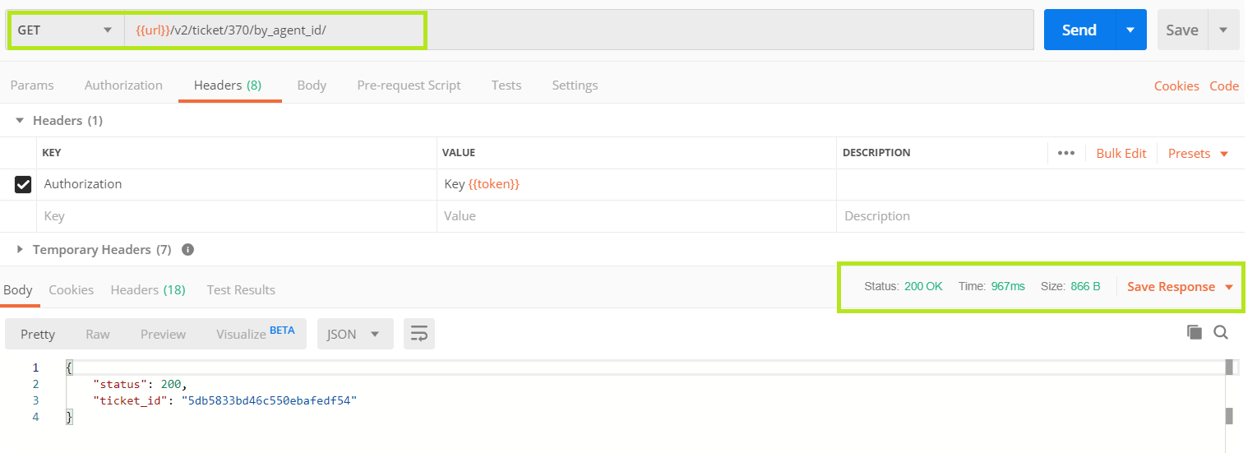The image size is (1257, 453).
Task: Click the Temporary Headers info icon
Action: point(187,249)
